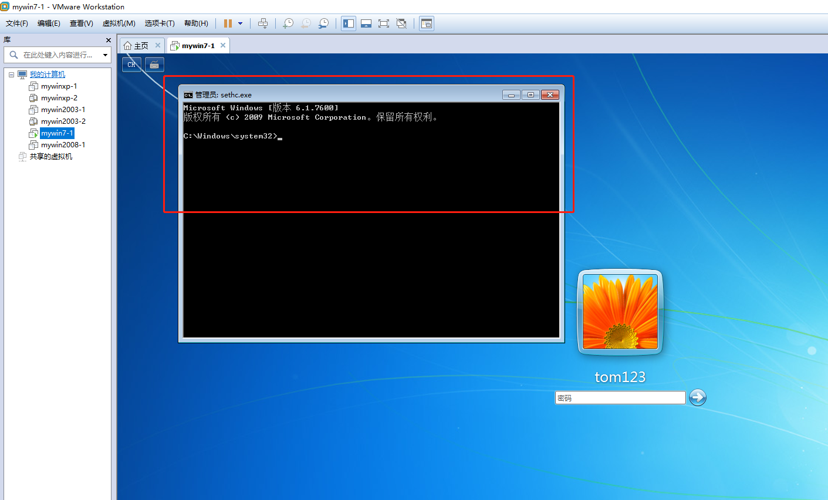
Task: Send Ctrl+Alt+Del to the virtual machine
Action: point(263,23)
